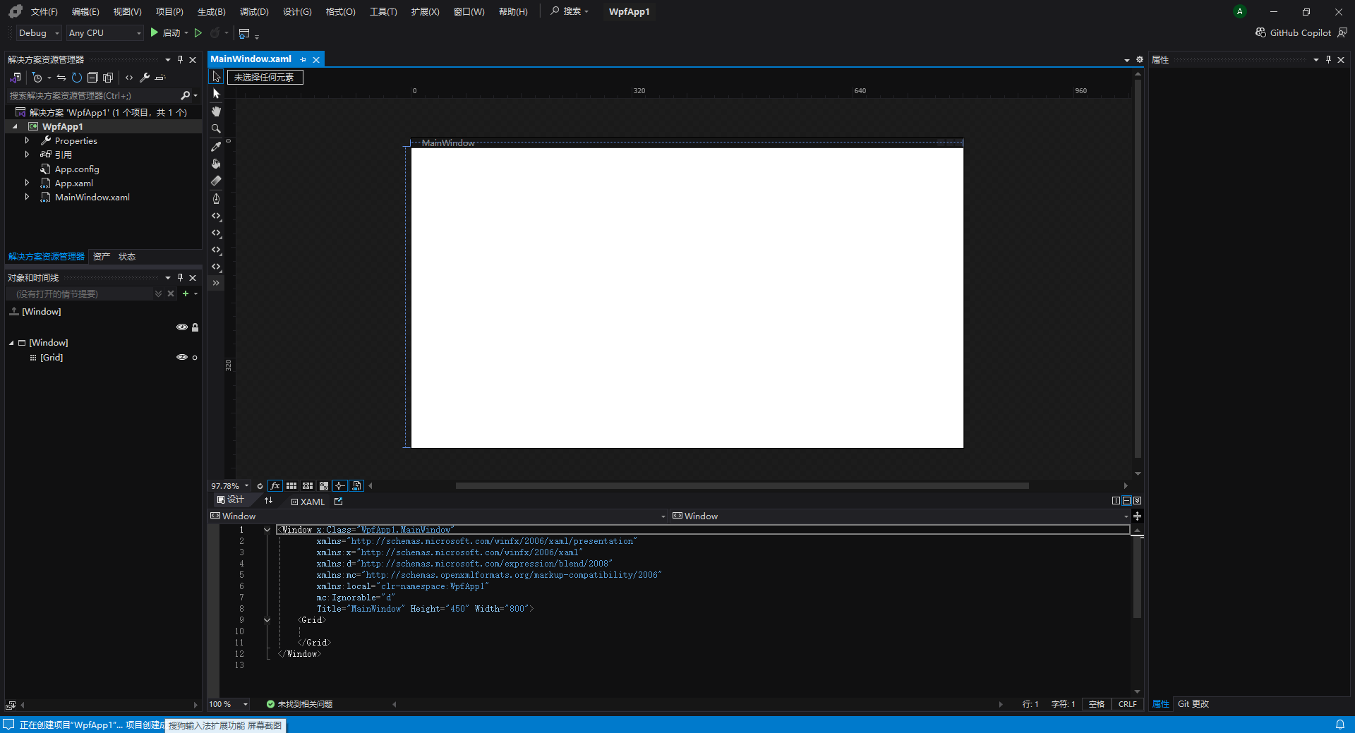Select the Eyedropper tool in designer toolbar
1355x733 pixels.
(216, 147)
